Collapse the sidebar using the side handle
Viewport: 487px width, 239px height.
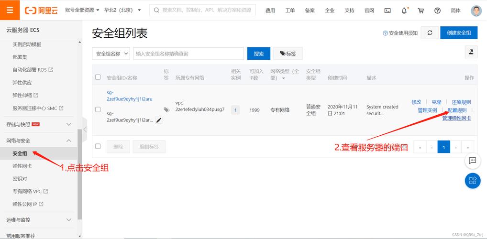click(85, 129)
